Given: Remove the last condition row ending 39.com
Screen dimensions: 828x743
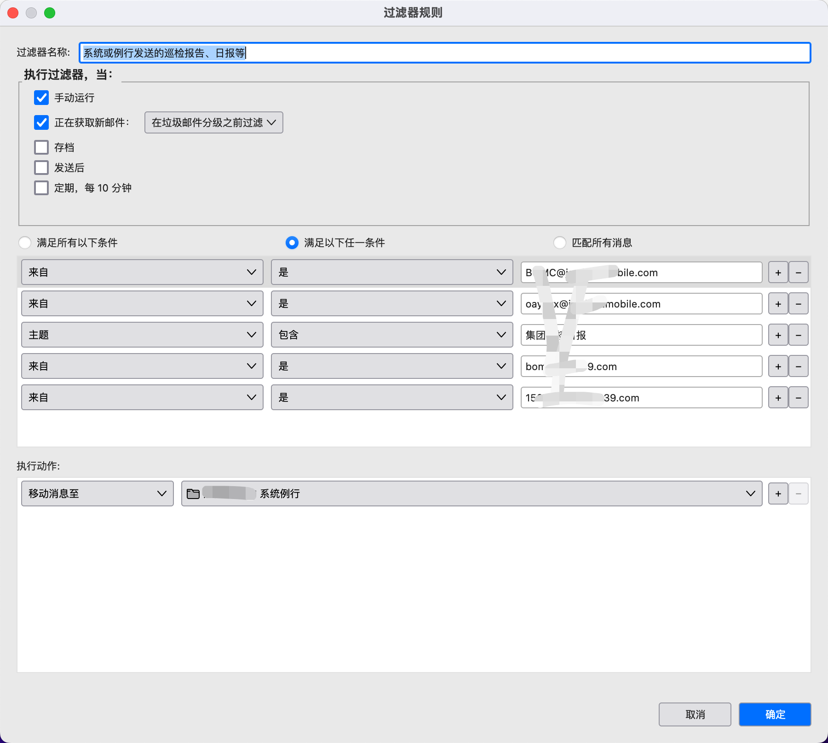Looking at the screenshot, I should (799, 398).
